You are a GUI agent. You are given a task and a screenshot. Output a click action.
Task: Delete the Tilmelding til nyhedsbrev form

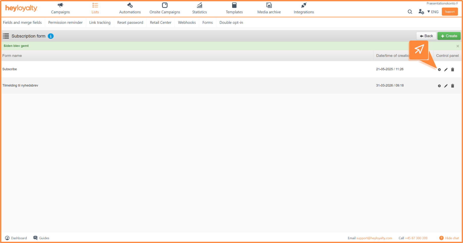click(452, 86)
